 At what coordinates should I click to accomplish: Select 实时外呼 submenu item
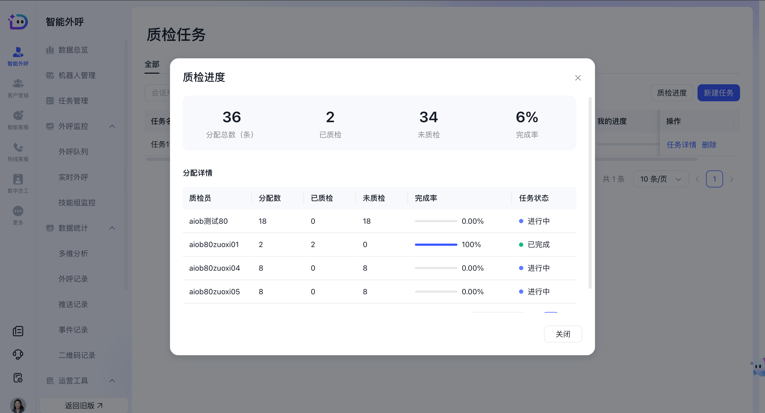coord(73,177)
